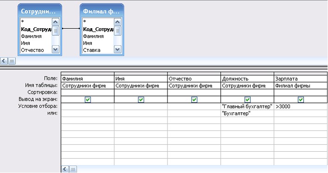The height and width of the screenshot is (173, 328).
Task: Click Филиал фирмы table name cell
Action: pyautogui.click(x=301, y=85)
